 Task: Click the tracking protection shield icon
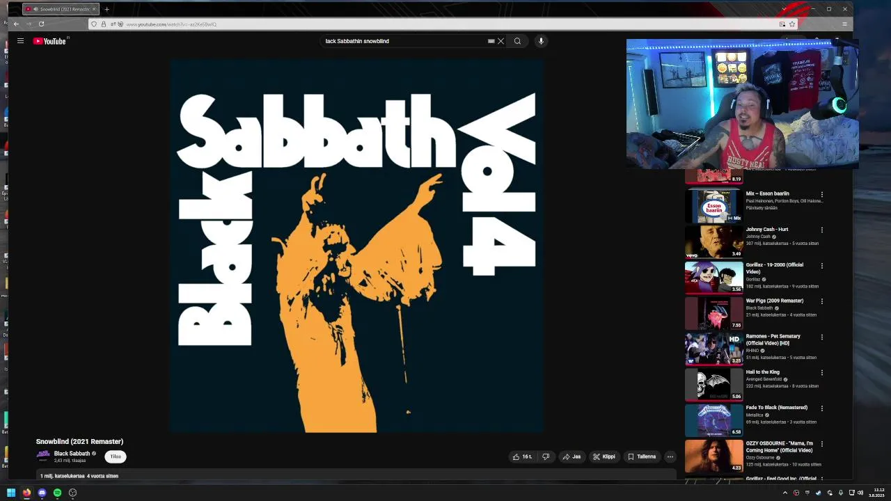(94, 24)
